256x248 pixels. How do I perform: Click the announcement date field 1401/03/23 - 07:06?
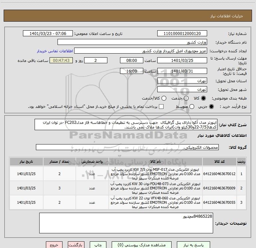[48, 34]
